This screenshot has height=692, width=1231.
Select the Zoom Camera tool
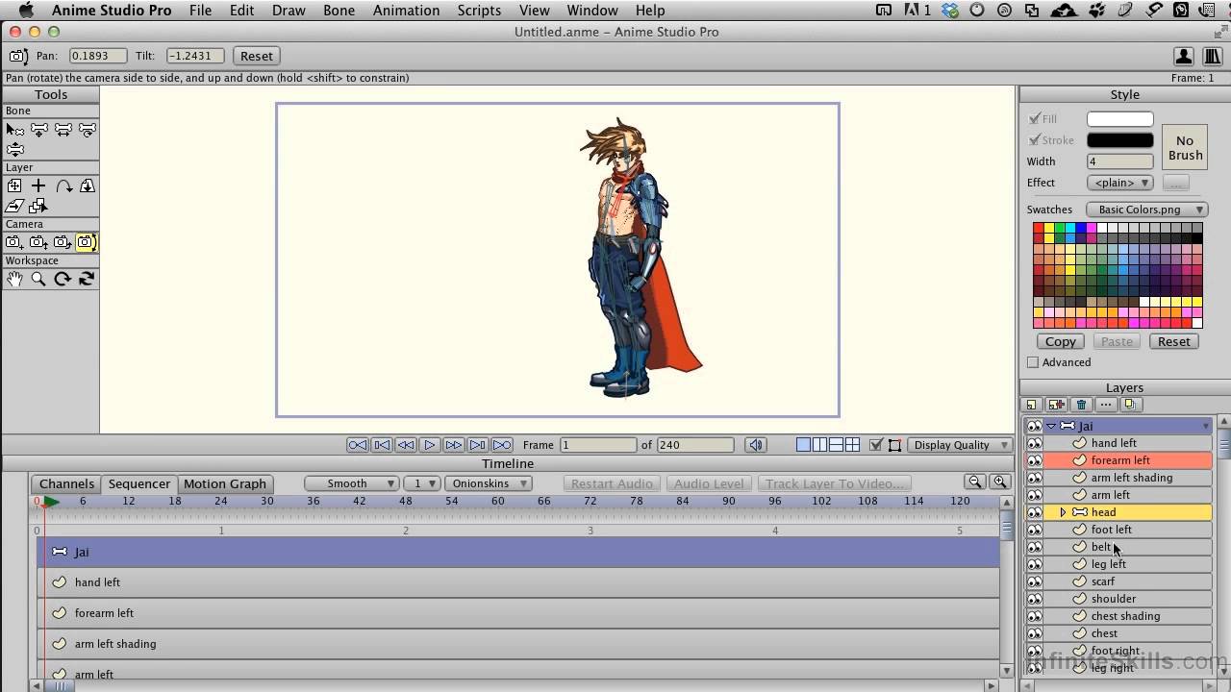point(38,242)
